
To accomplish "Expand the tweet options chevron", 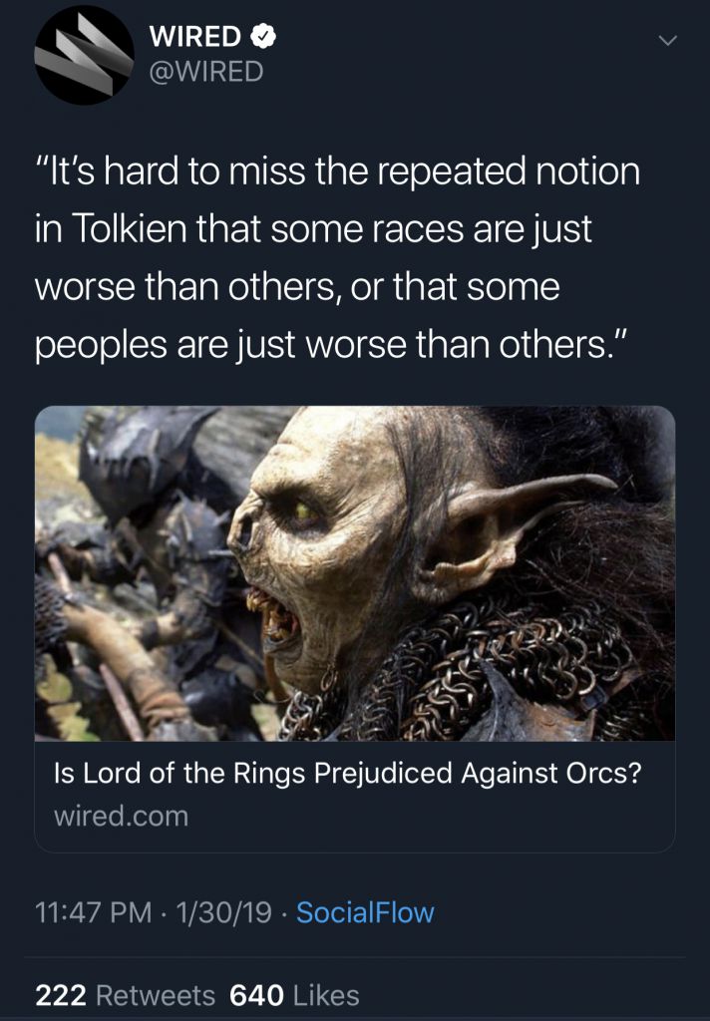I will [668, 41].
